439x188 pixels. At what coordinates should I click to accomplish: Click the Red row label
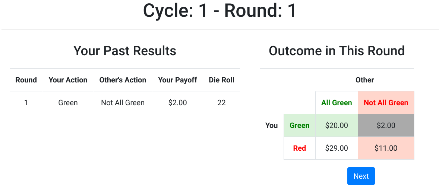click(x=299, y=148)
